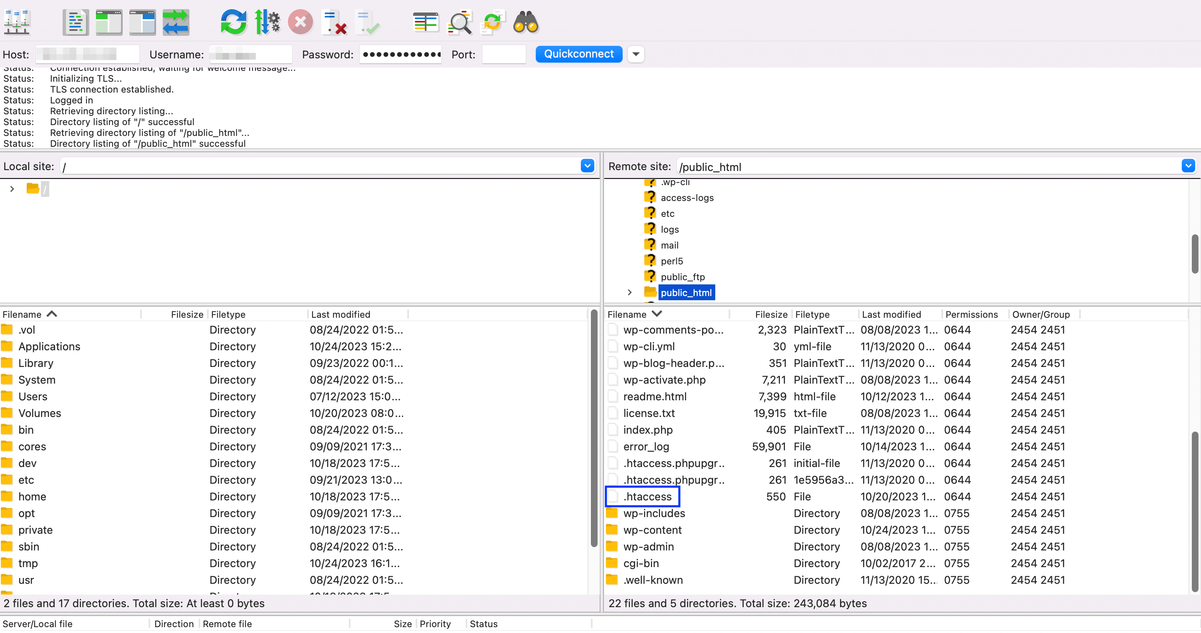Sort remote files by the Filename column
The image size is (1201, 633).
634,314
